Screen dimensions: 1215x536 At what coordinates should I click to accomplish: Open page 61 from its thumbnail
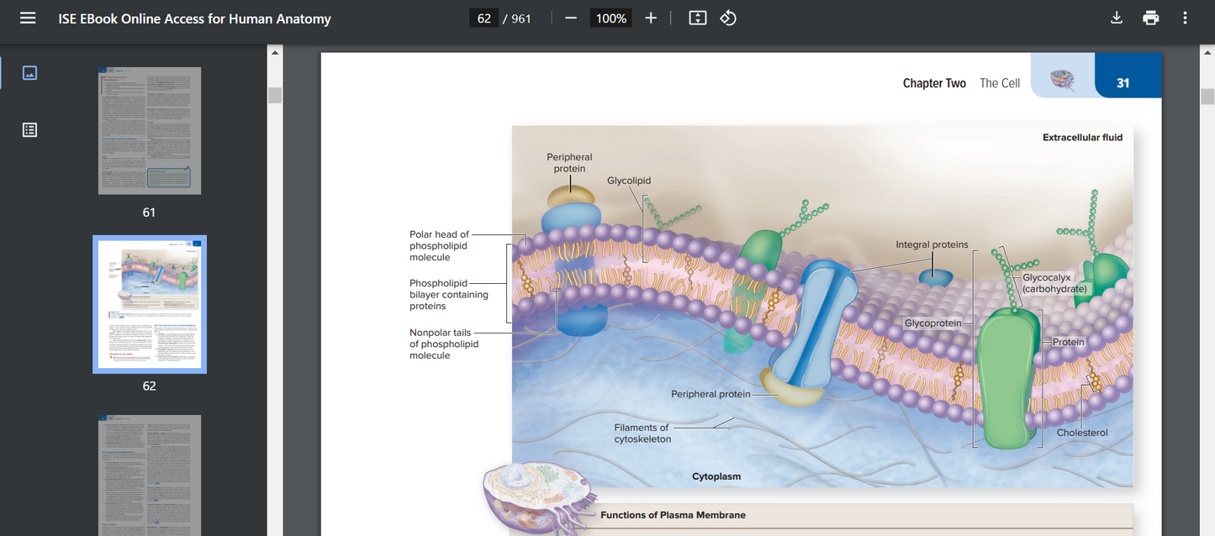coord(149,129)
